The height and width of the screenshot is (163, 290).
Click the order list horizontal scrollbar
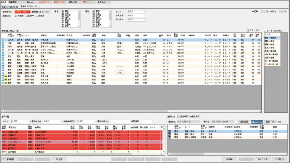coord(131,111)
